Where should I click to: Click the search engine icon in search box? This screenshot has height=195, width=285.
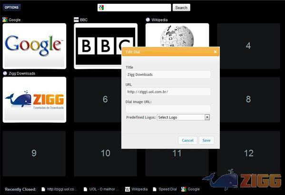(101, 8)
